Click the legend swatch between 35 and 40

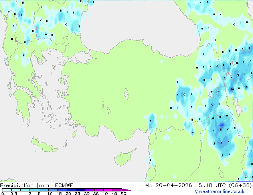pos(99,190)
